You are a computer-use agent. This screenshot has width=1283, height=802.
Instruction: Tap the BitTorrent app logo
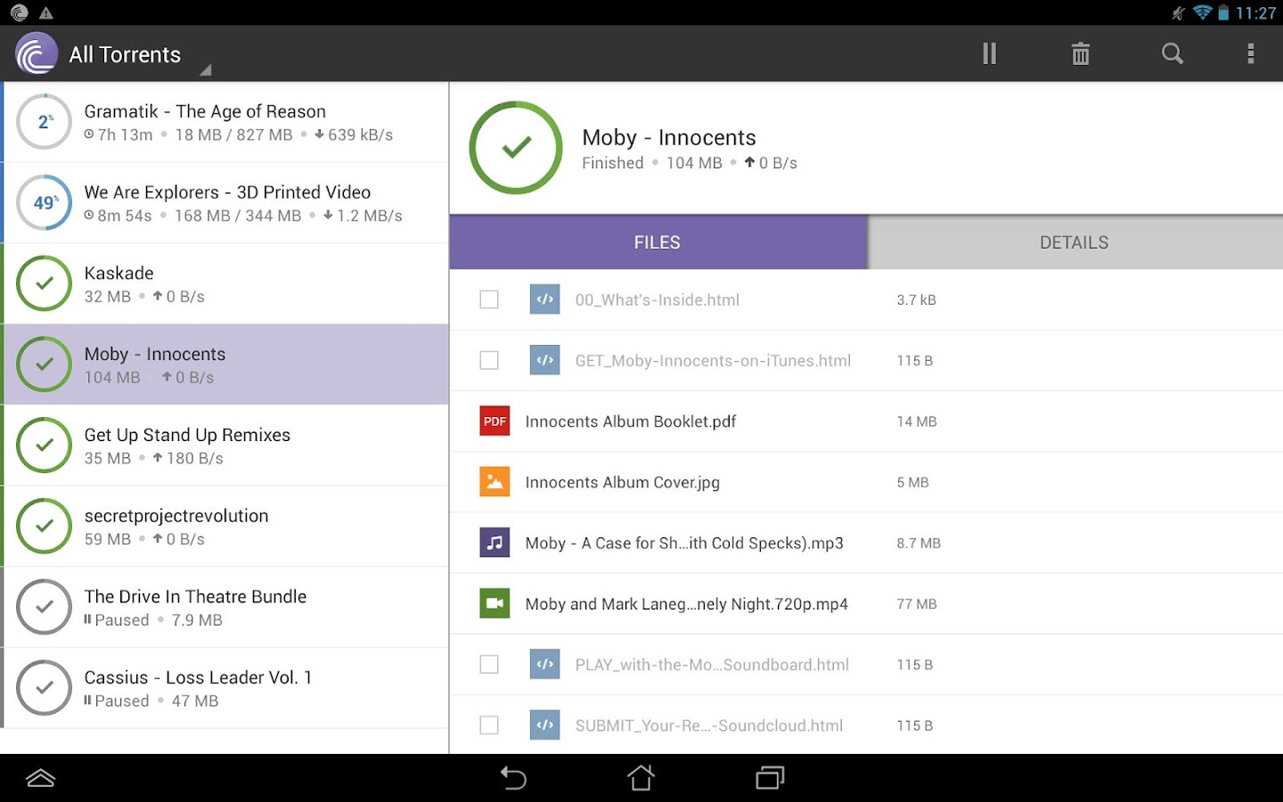tap(37, 53)
